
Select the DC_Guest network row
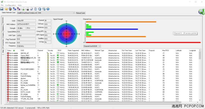pyautogui.click(x=102, y=74)
